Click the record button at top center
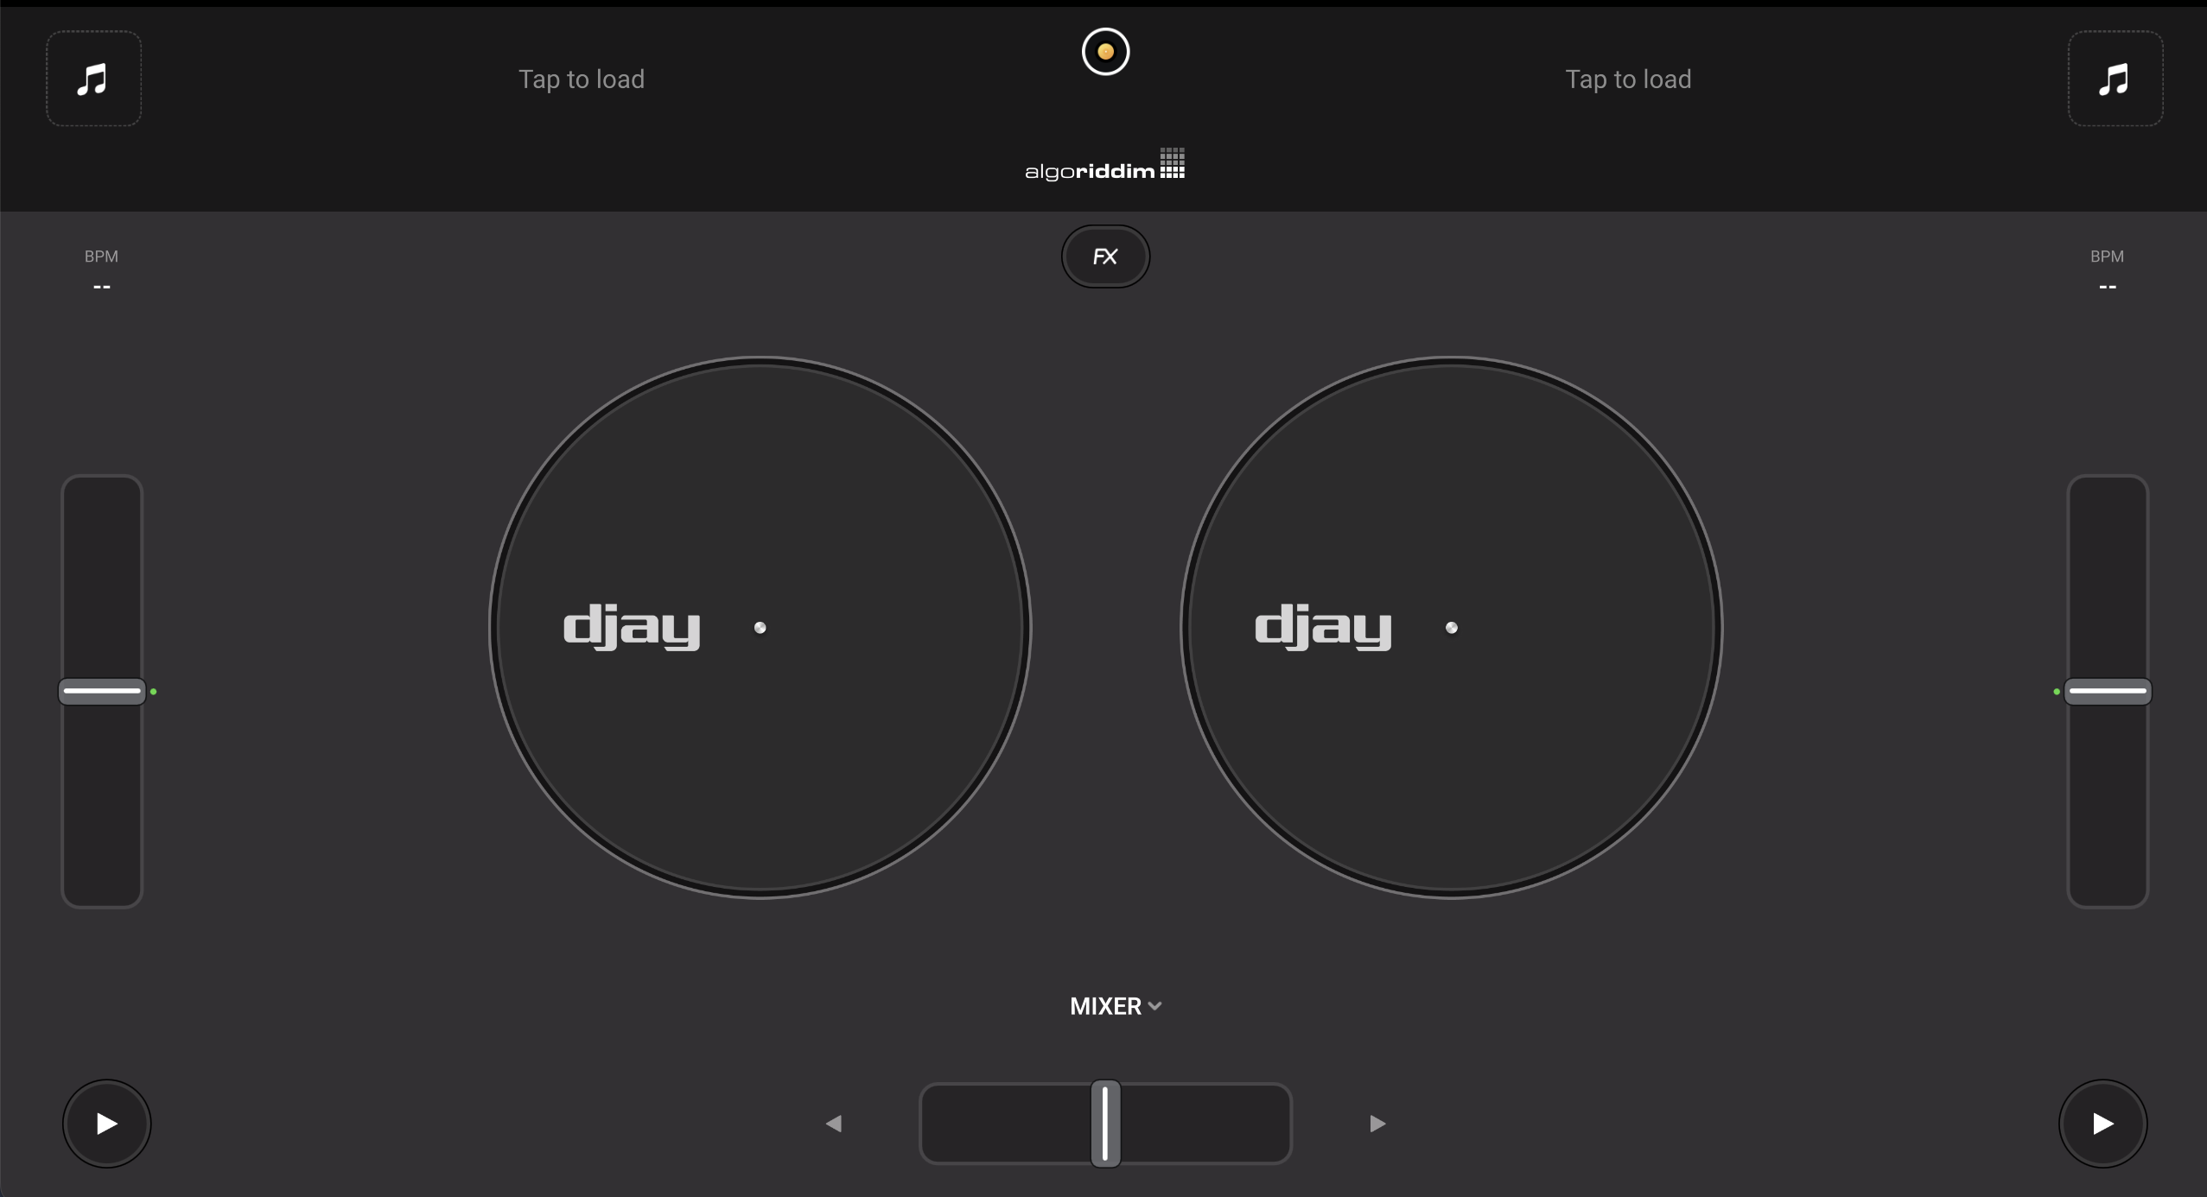Viewport: 2207px width, 1197px height. coord(1105,52)
